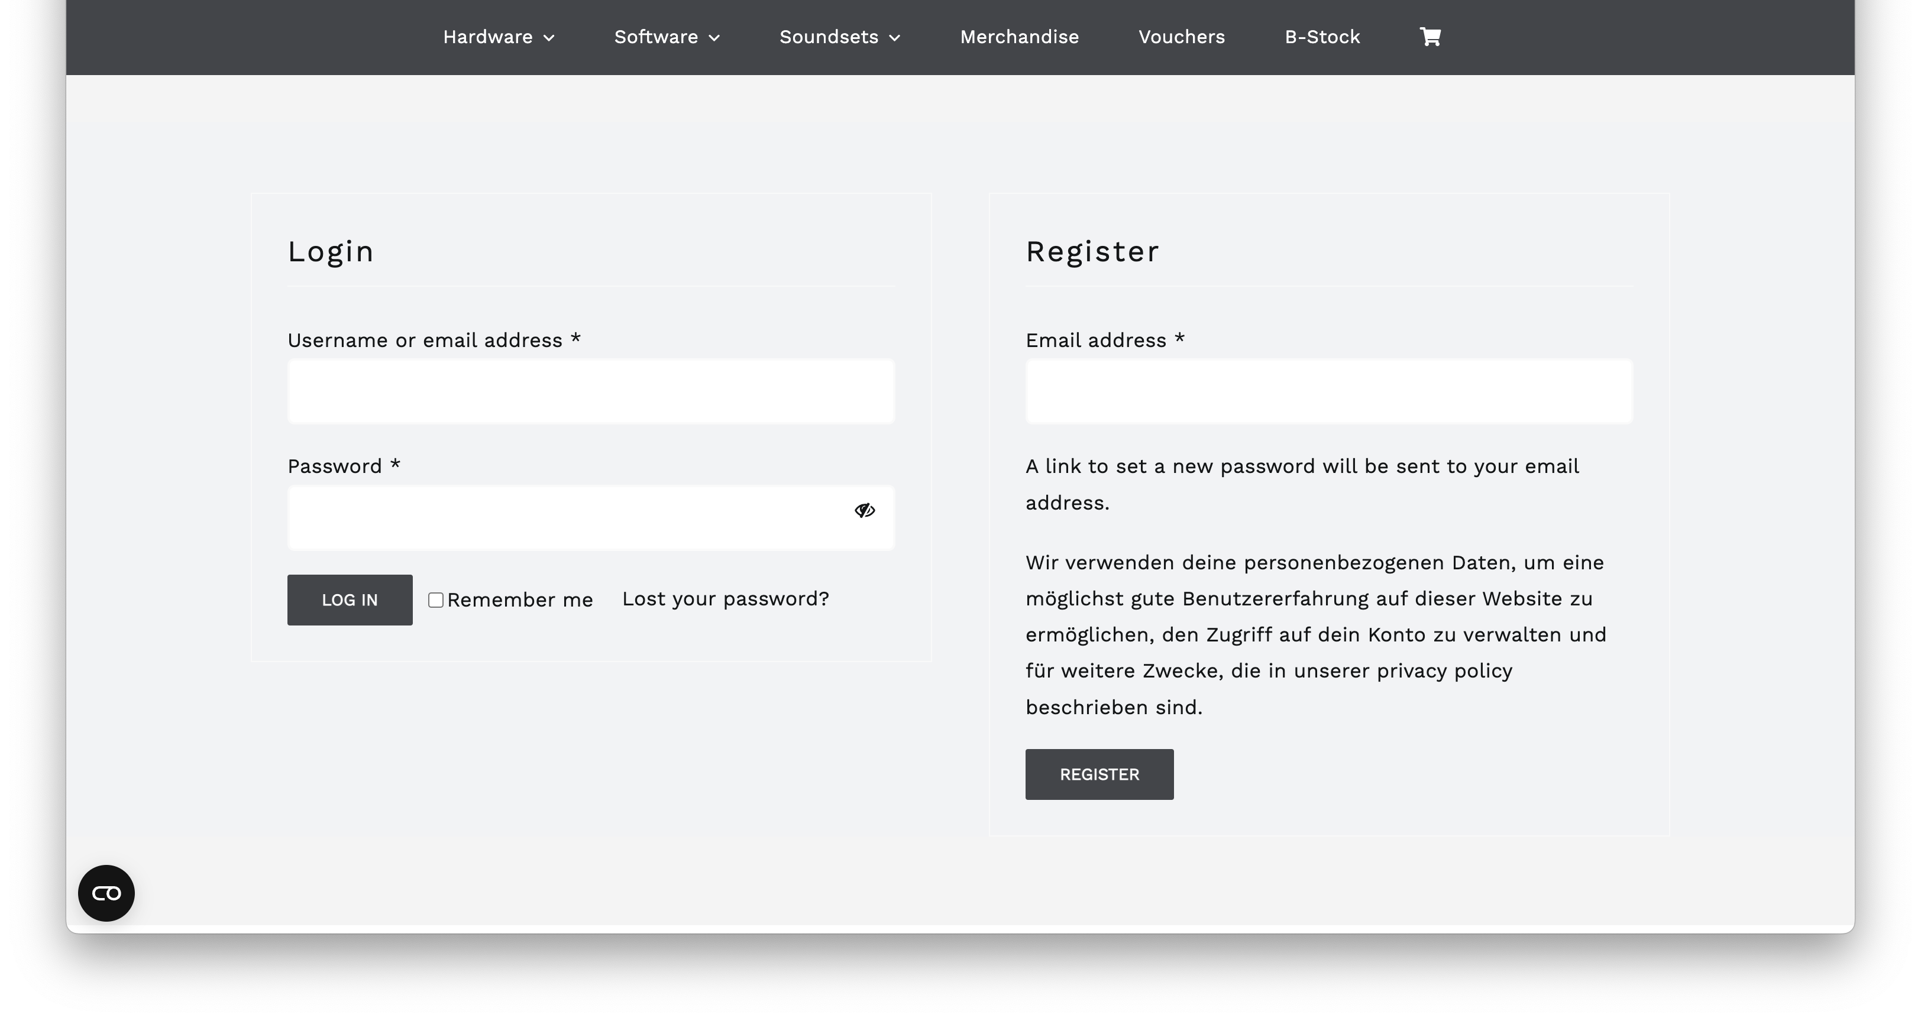The height and width of the screenshot is (1021, 1921).
Task: Enable the Remember me checkbox
Action: pos(436,600)
